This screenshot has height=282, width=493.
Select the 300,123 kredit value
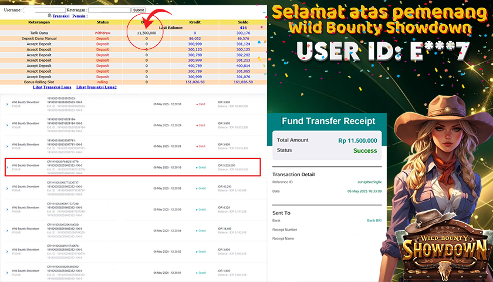(195, 49)
